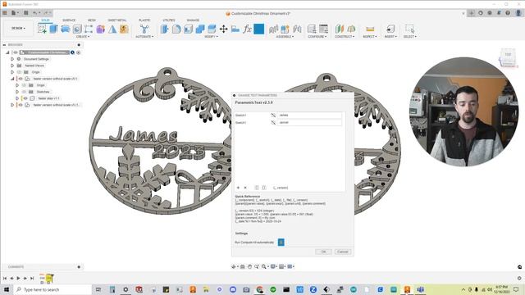The image size is (525, 295).
Task: Collapse the first 'faster version without scale' component
Action: click(x=12, y=79)
